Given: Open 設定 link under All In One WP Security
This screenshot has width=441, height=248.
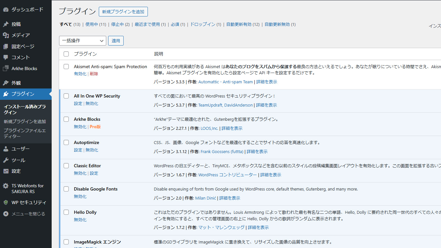Looking at the screenshot, I should point(78,103).
